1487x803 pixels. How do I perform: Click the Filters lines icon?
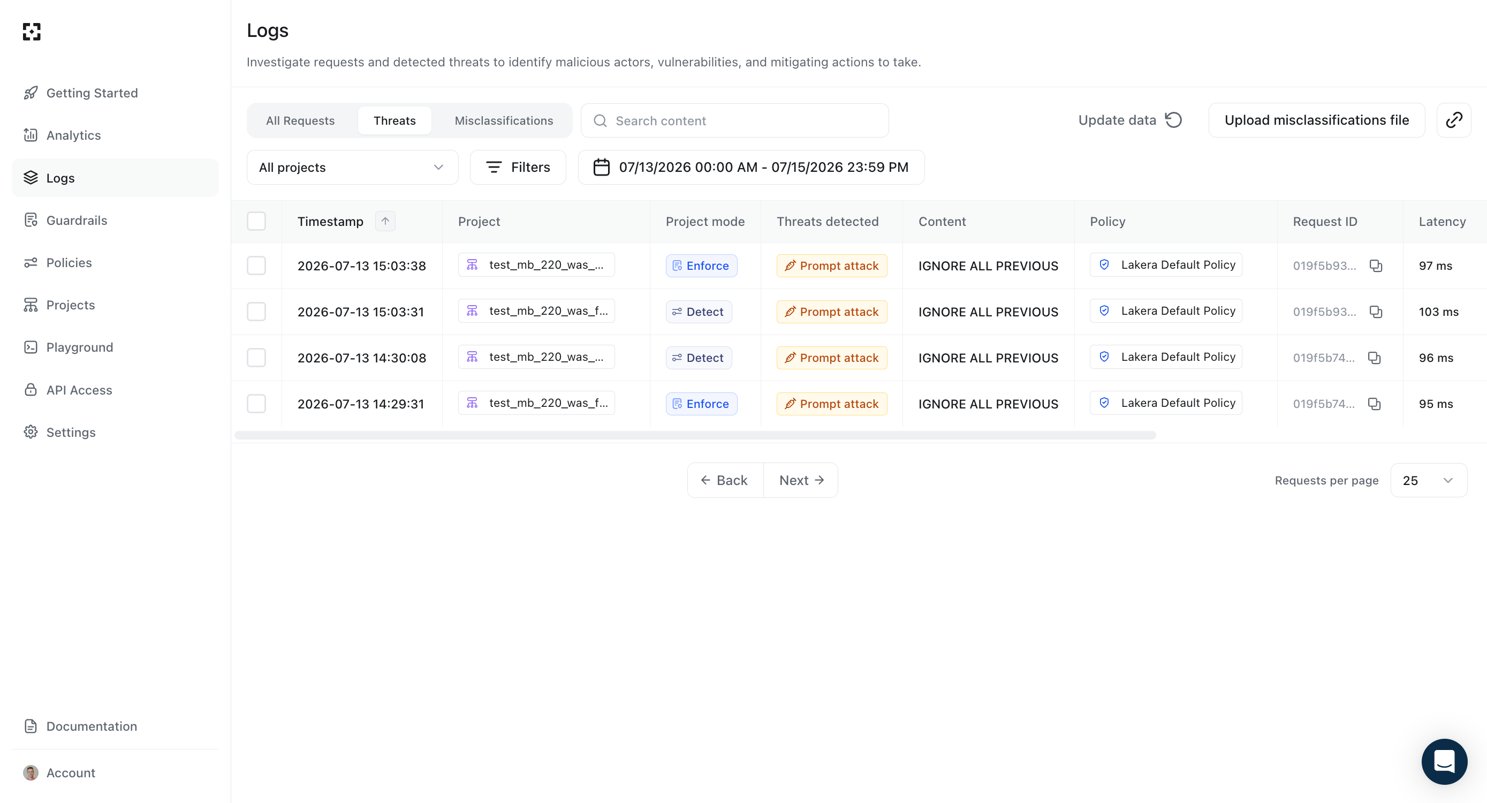pos(494,168)
